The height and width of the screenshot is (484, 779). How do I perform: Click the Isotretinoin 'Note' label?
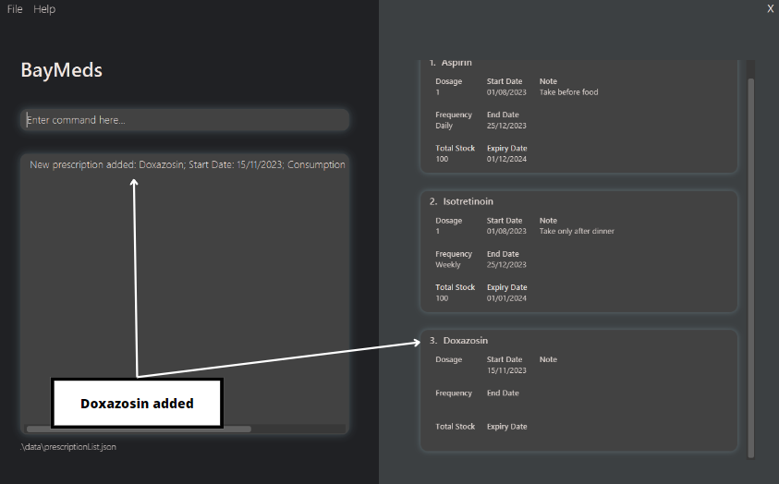pyautogui.click(x=548, y=221)
